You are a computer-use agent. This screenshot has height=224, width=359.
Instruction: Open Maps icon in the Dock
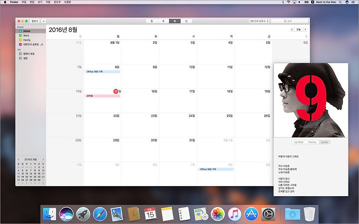[200, 214]
